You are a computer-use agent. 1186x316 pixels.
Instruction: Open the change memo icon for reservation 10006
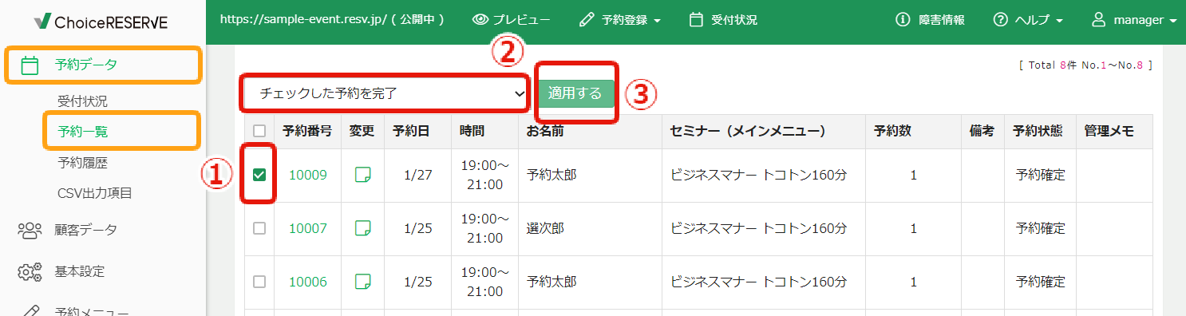pos(363,281)
